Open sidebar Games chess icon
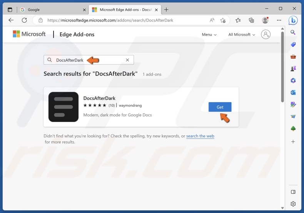This screenshot has height=213, width=304. (293, 68)
